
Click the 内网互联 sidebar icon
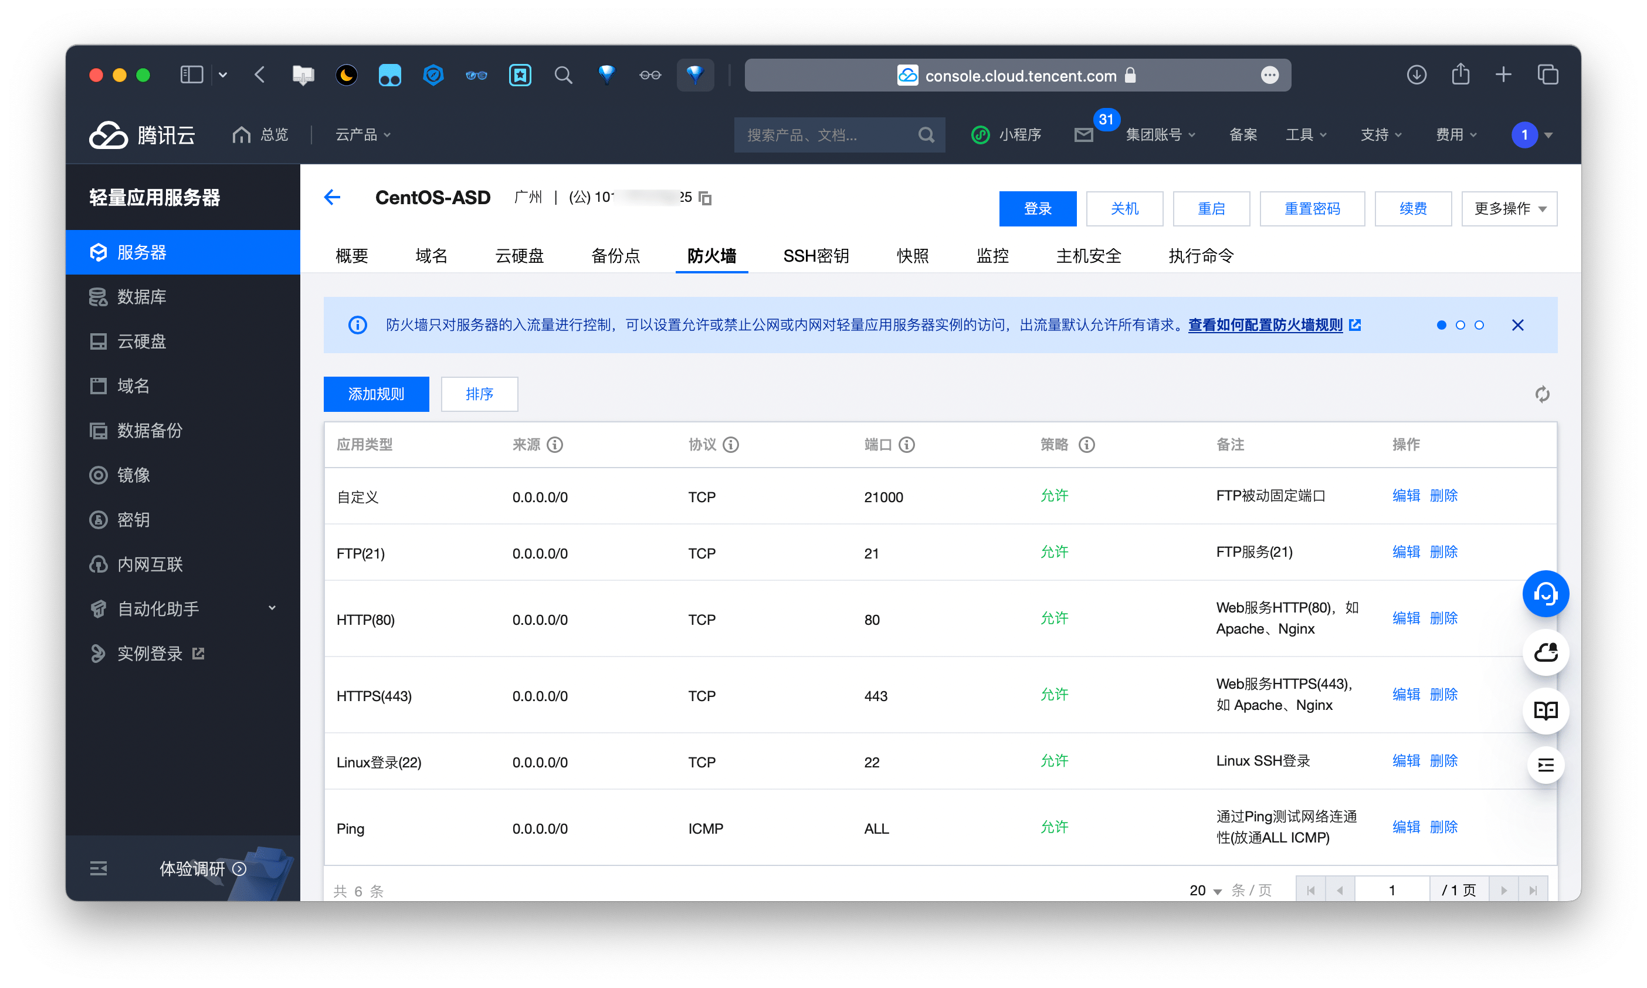(x=98, y=564)
